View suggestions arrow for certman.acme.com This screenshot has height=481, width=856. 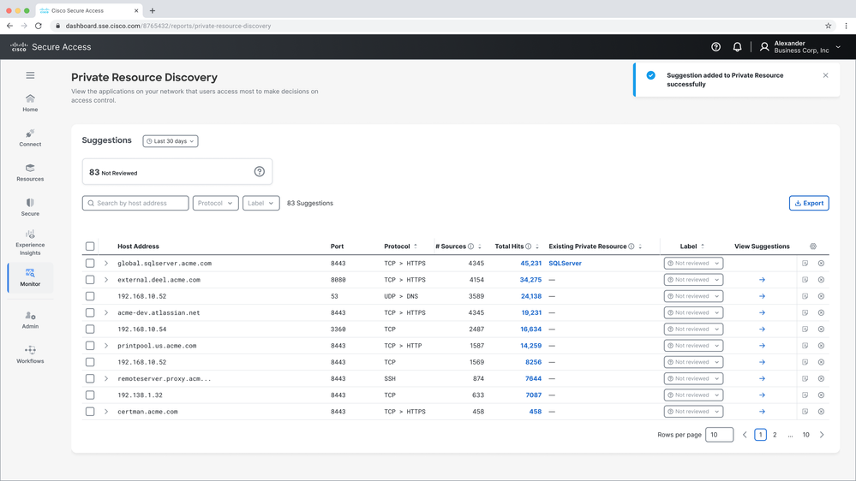pyautogui.click(x=762, y=412)
